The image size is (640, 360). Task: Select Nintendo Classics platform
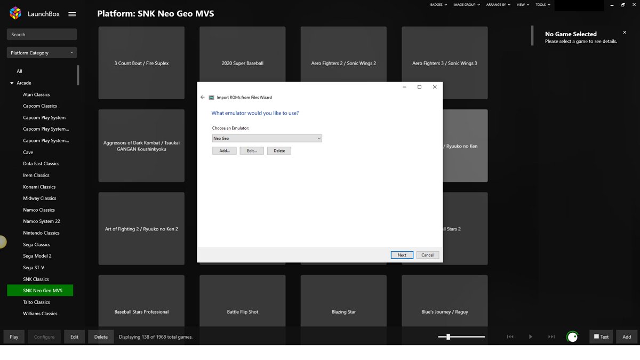point(41,233)
